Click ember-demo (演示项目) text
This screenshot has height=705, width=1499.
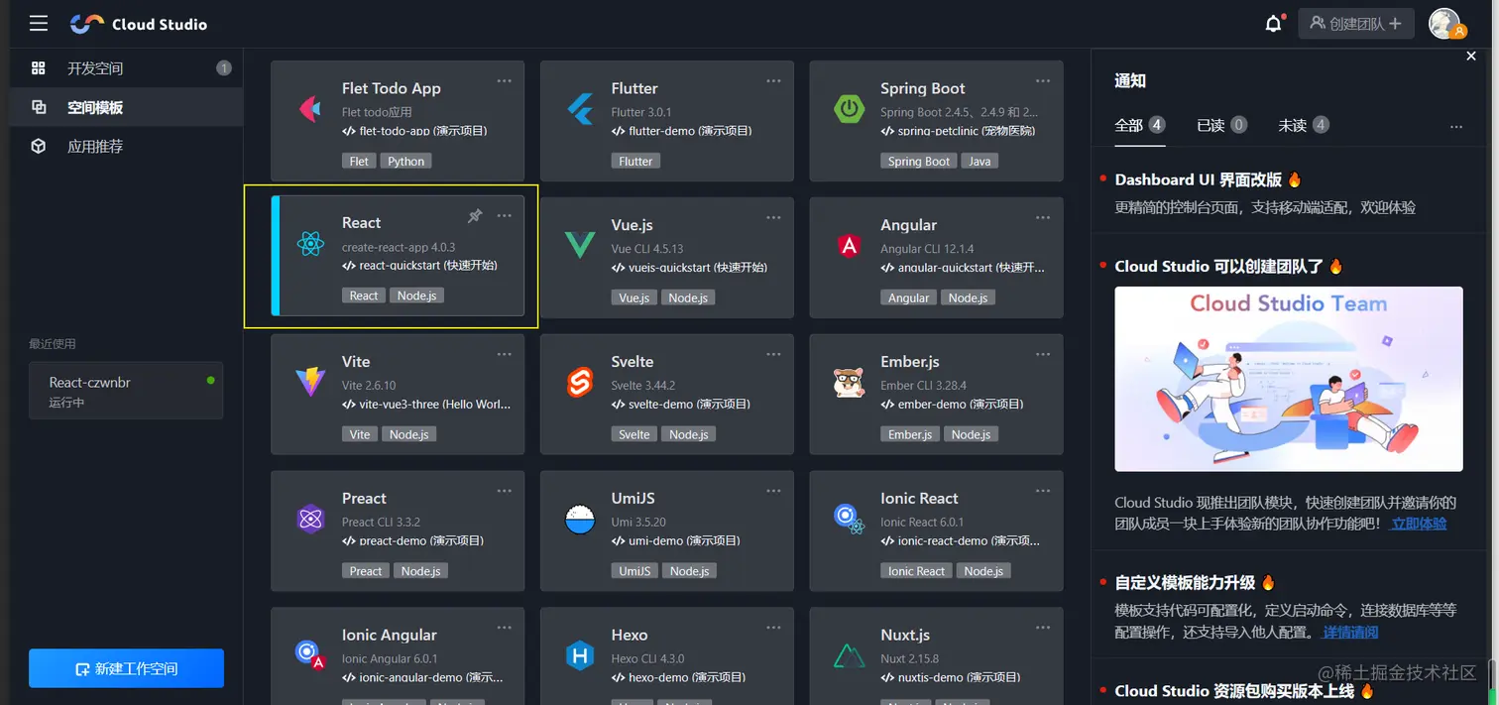click(961, 404)
